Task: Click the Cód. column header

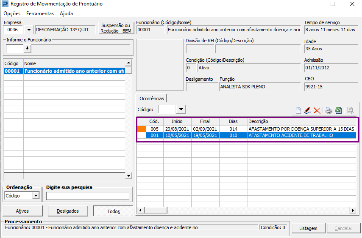Action: coord(154,121)
